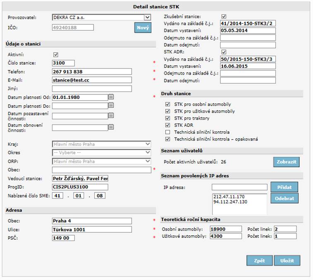
Task: Click the Datum platnosti Do field
Action: tap(80, 106)
